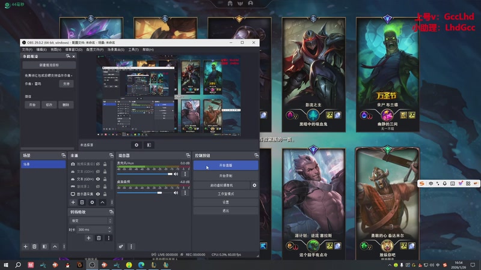
Task: Pop out the 混音器 dock panel
Action: (188, 155)
